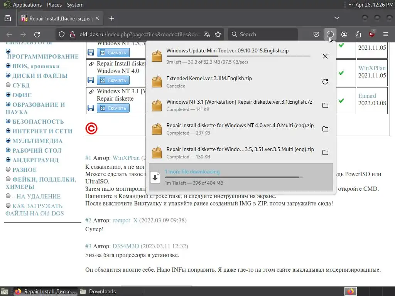Open rompot_X comment author link
Screen dimensions: 395x296
coord(125,220)
